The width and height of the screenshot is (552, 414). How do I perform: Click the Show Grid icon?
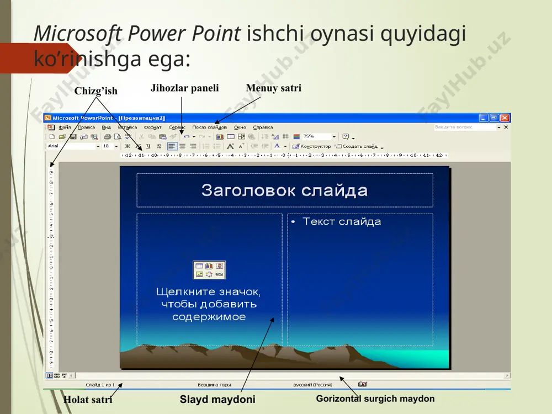click(286, 136)
